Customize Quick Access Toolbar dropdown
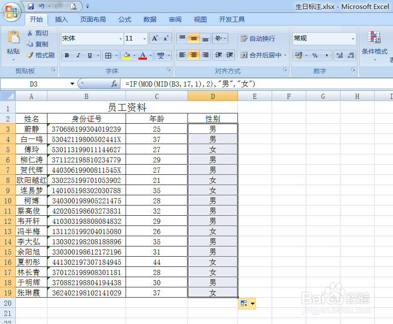Image resolution: width=393 pixels, height=324 pixels. (x=88, y=6)
